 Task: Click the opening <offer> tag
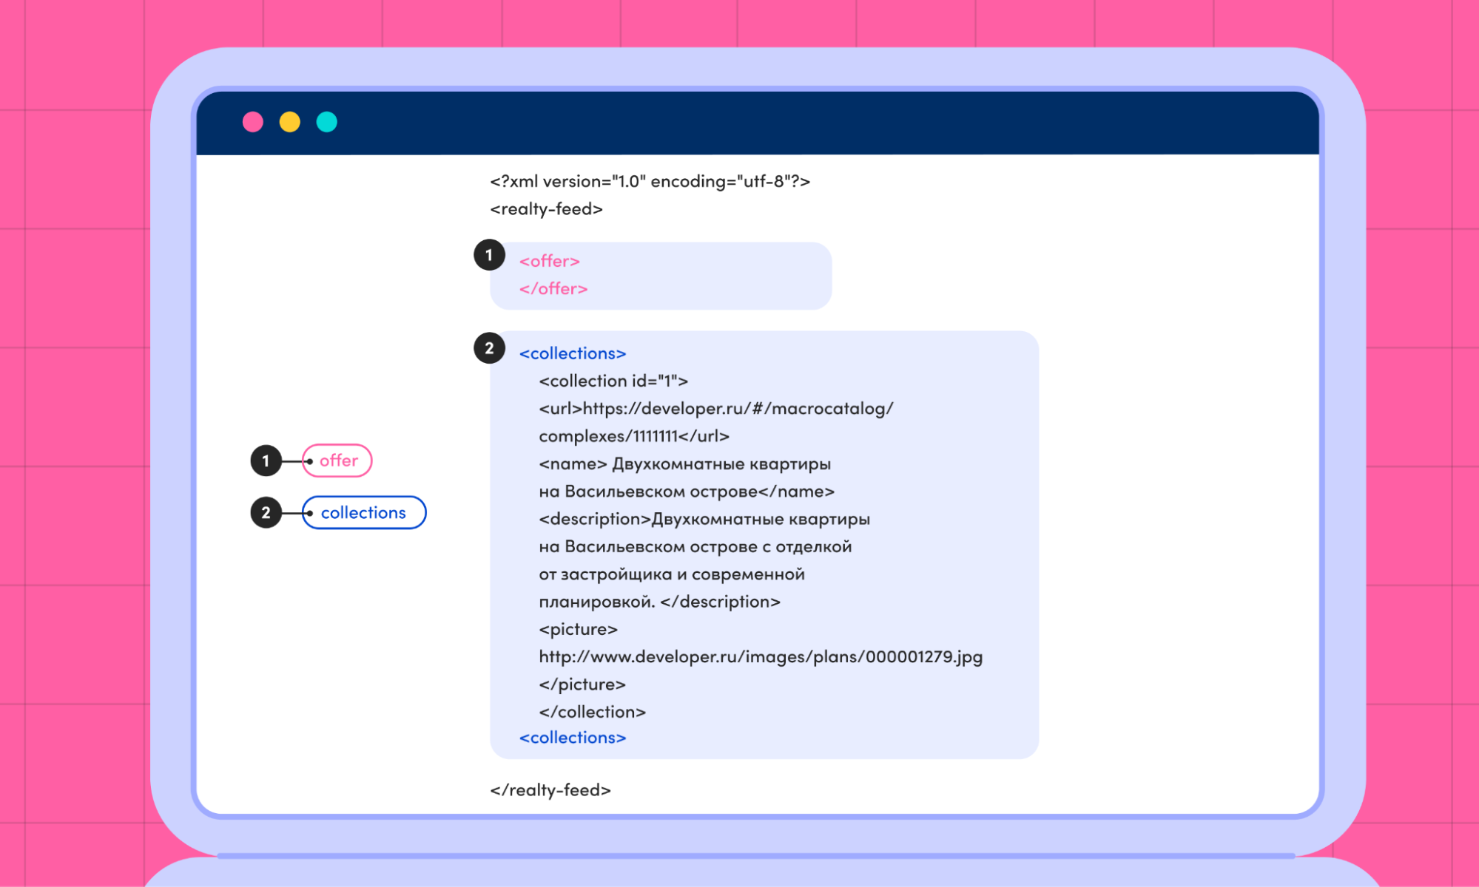point(549,261)
